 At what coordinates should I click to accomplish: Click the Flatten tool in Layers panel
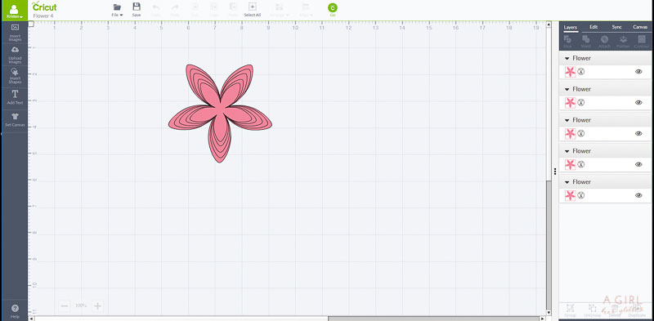click(623, 42)
